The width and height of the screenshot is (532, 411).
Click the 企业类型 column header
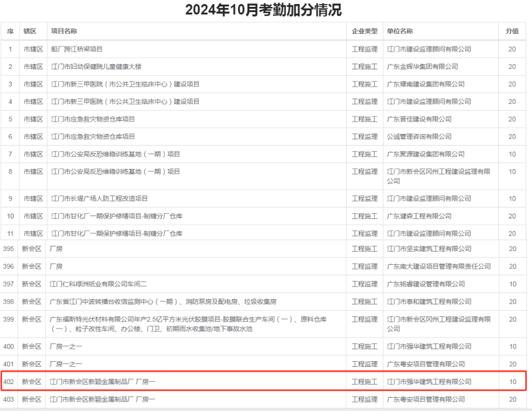[364, 31]
